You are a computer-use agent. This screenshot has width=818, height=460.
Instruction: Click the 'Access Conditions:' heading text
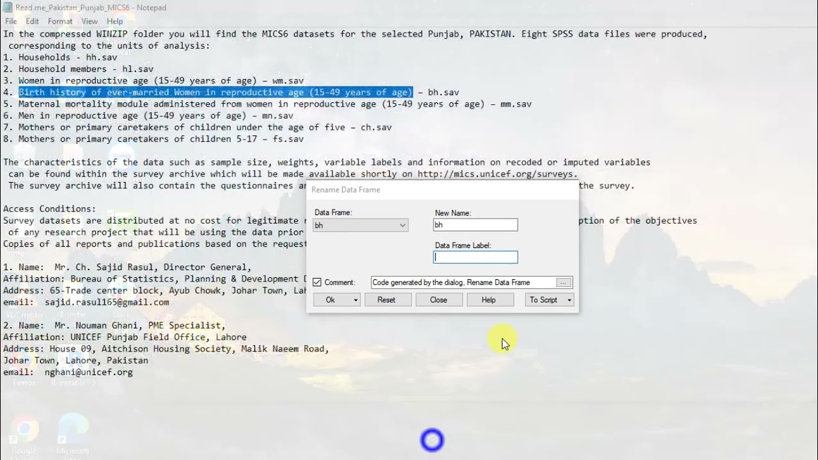coord(50,209)
